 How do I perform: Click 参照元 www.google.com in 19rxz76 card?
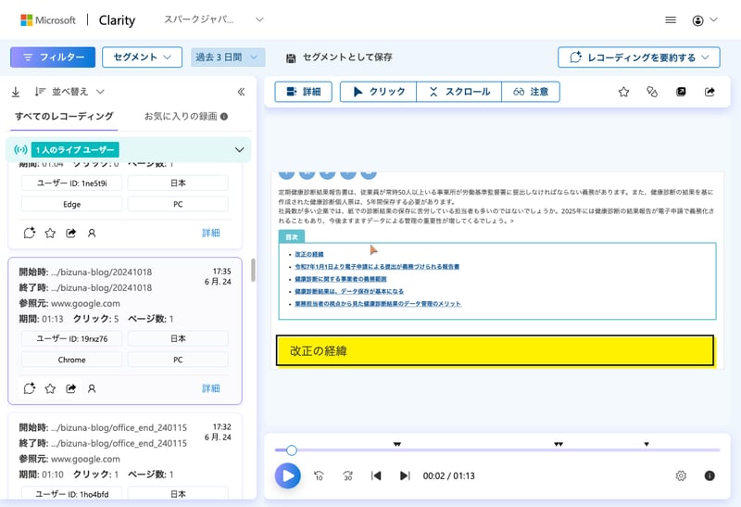(69, 303)
